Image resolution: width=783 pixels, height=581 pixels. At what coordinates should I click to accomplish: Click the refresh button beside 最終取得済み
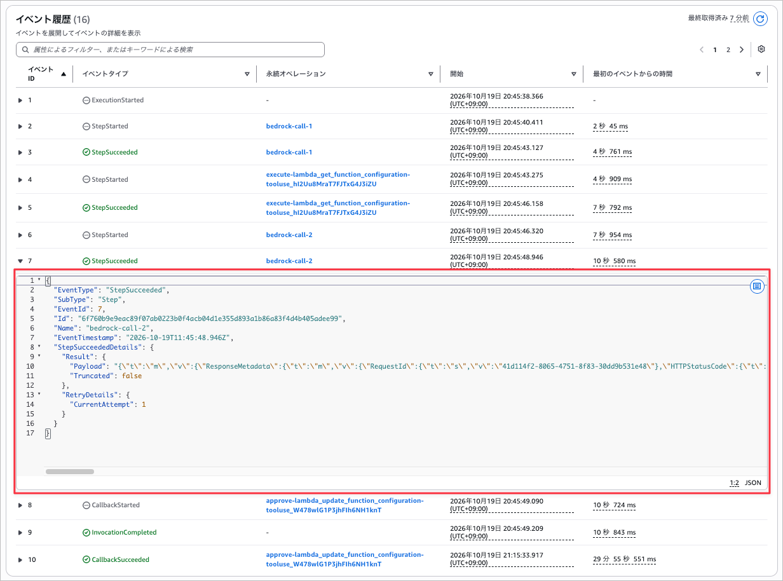click(760, 18)
